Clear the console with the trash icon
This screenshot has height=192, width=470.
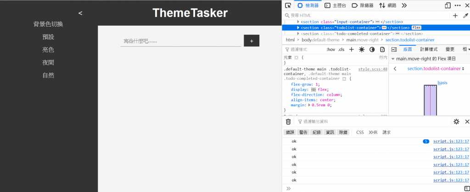tap(288, 121)
